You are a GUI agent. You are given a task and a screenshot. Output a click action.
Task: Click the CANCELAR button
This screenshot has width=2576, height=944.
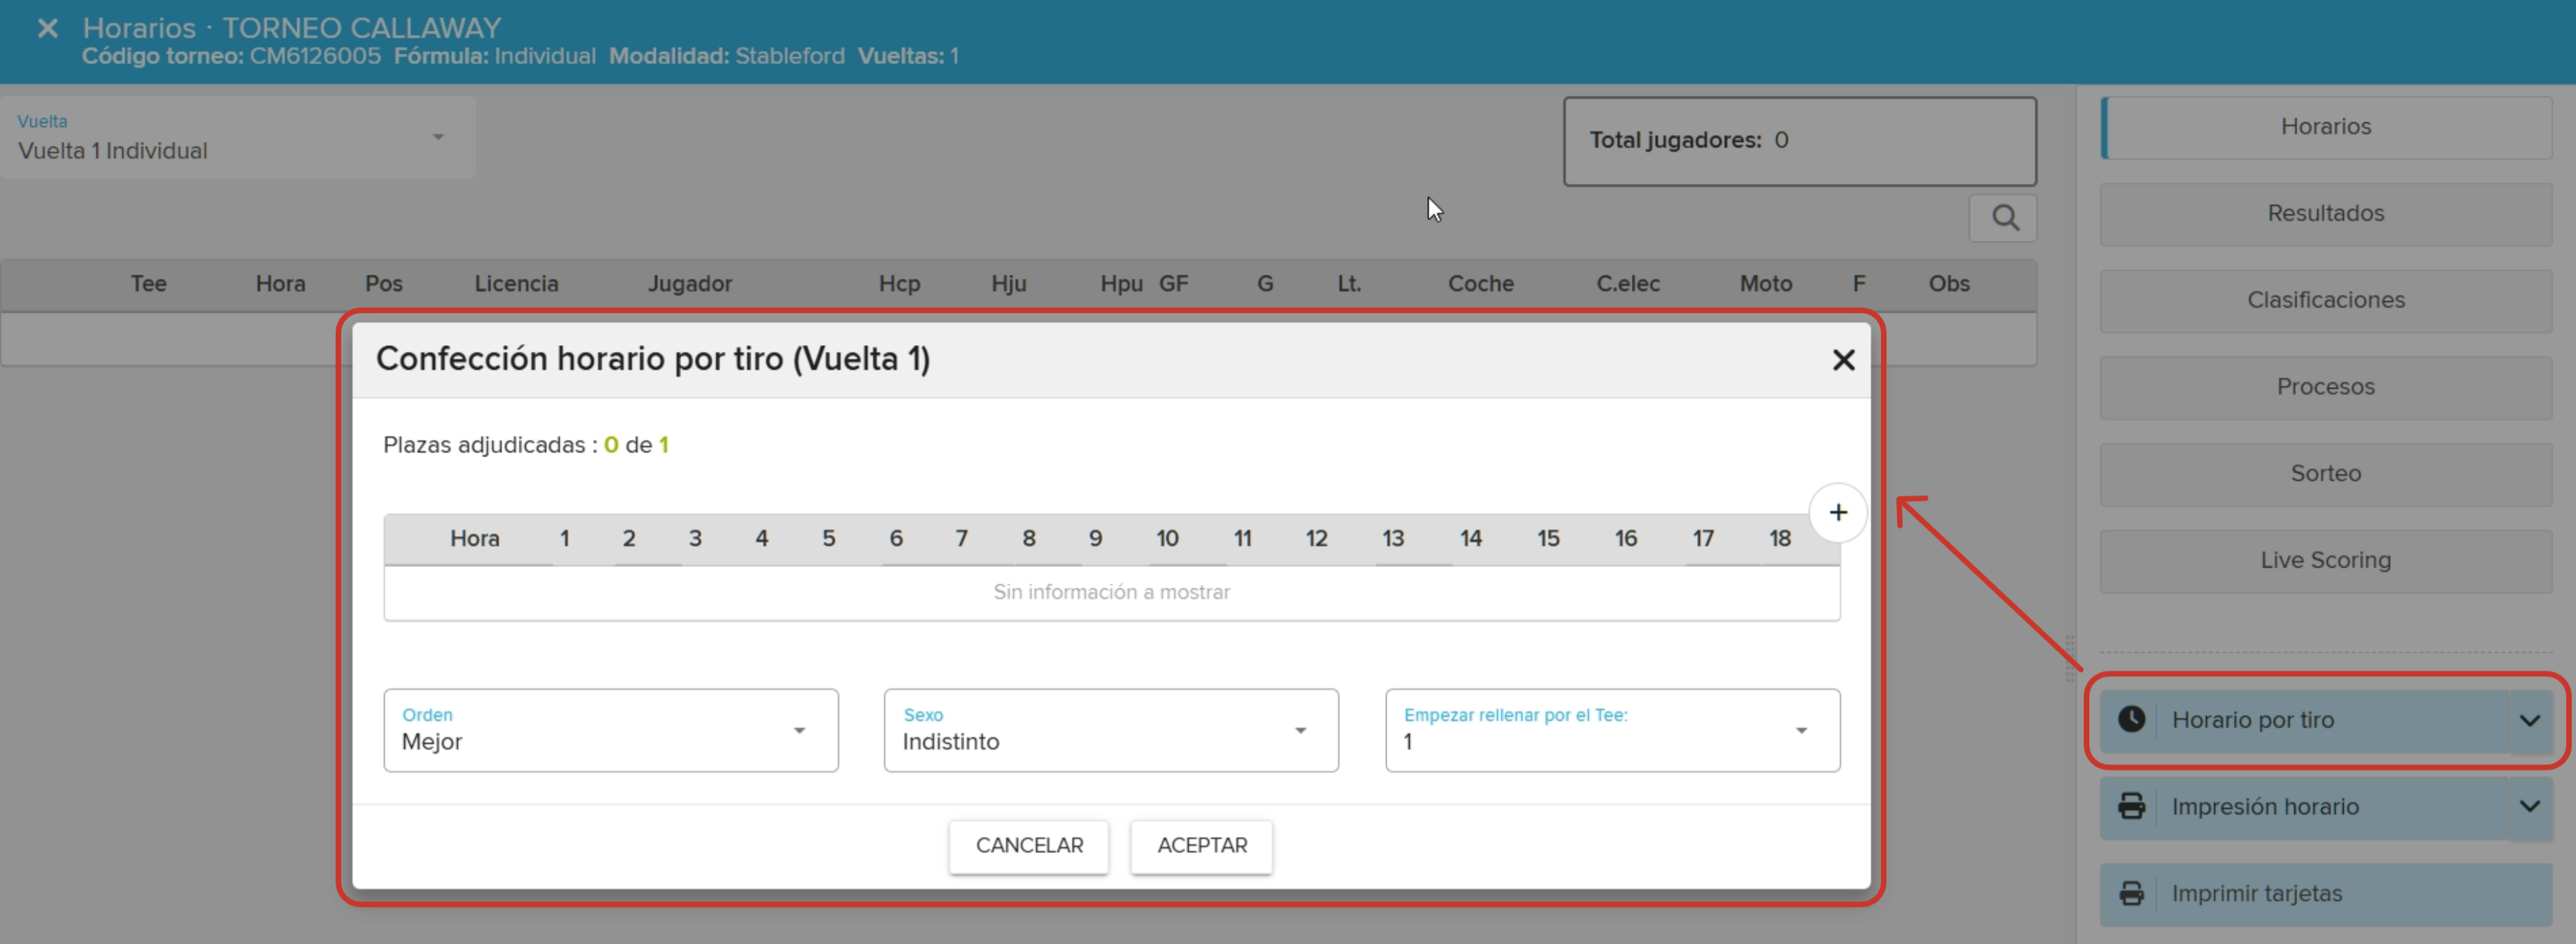[1029, 846]
